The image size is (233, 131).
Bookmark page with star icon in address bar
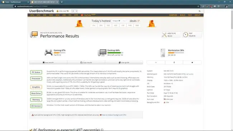198,6
